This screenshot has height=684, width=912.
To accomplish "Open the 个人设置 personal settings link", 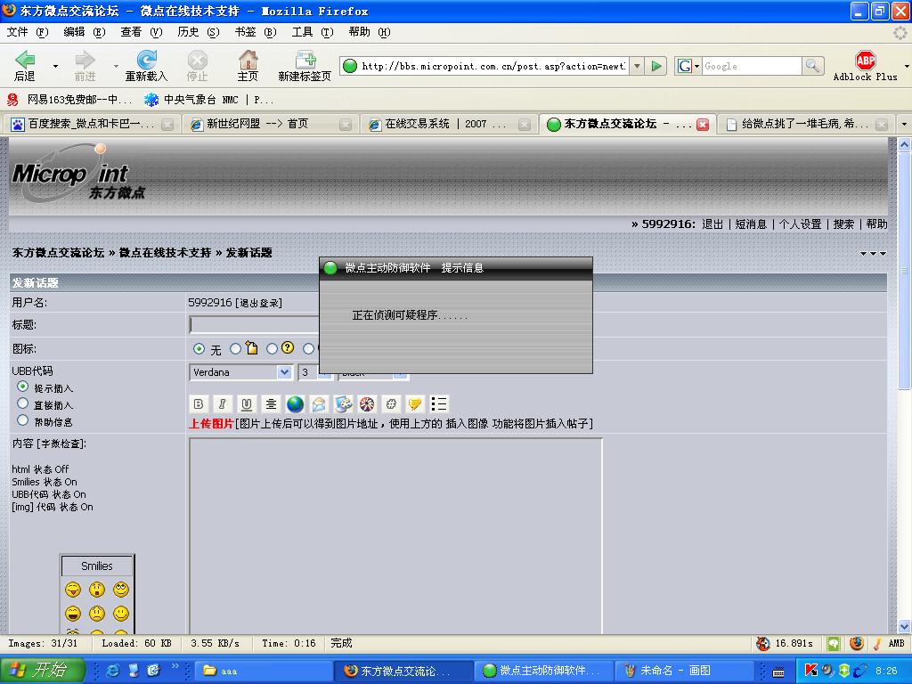I will coord(800,224).
